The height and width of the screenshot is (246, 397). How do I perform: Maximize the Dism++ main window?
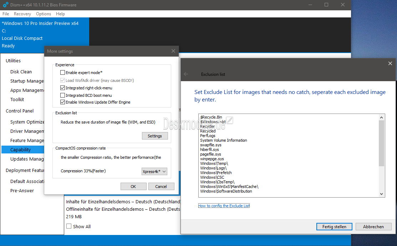point(326,5)
